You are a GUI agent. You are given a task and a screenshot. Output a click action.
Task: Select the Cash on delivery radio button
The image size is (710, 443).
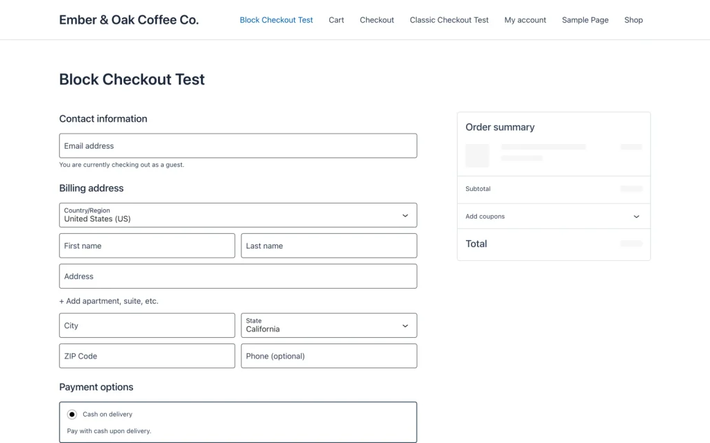72,414
